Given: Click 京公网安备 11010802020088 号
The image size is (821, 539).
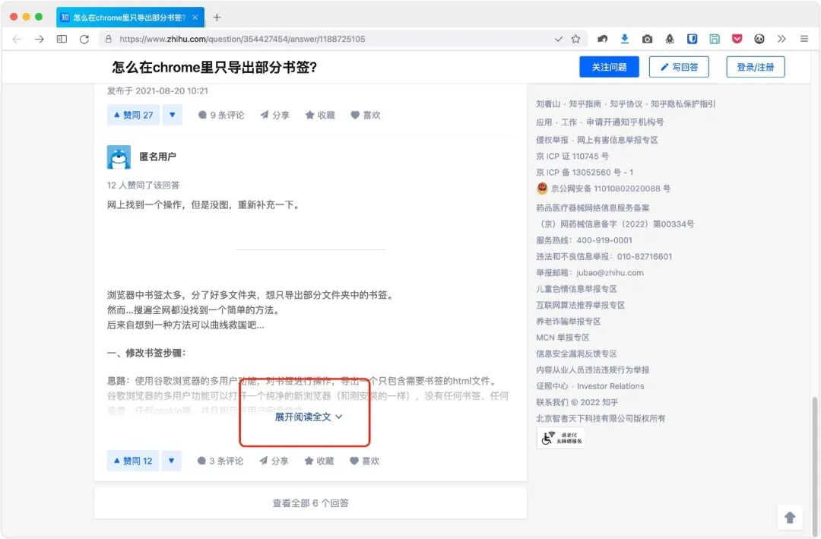Looking at the screenshot, I should pos(610,189).
